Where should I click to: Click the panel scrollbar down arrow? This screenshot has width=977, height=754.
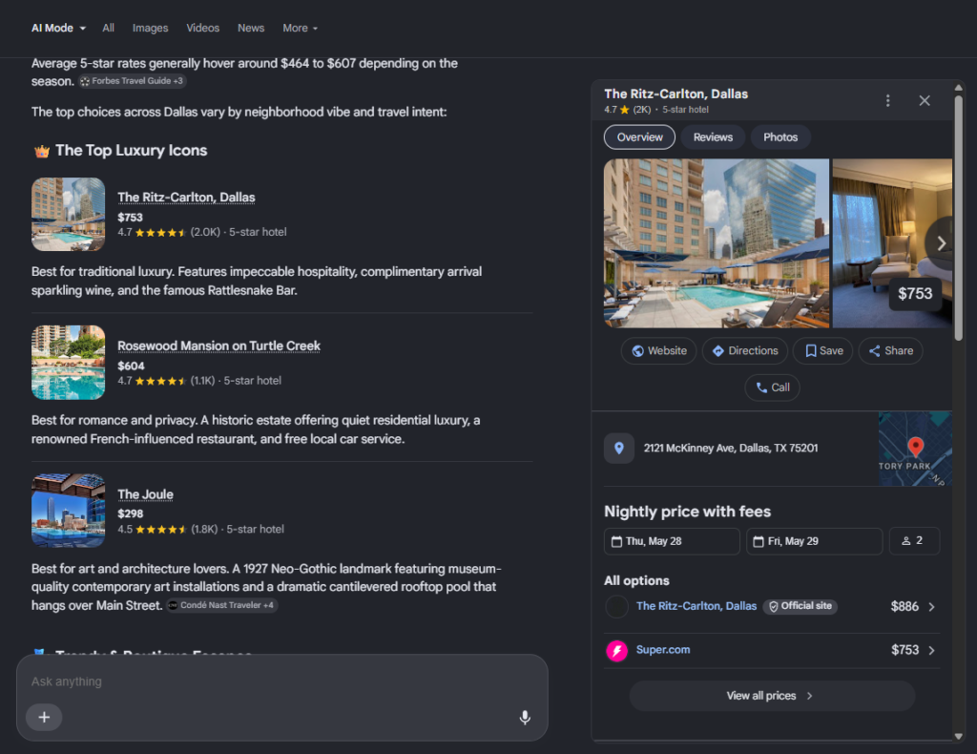[958, 737]
